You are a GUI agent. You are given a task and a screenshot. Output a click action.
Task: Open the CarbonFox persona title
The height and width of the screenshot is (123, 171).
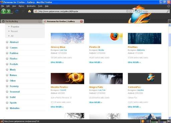tap(134, 87)
